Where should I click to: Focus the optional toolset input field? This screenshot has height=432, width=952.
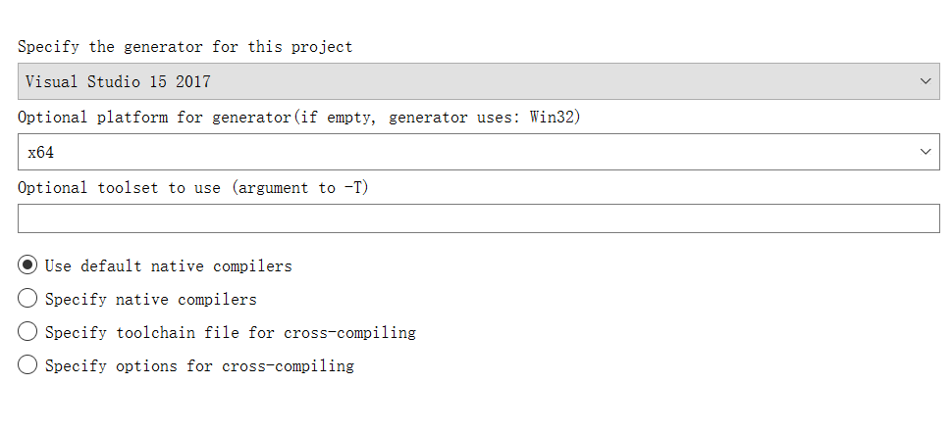point(478,218)
